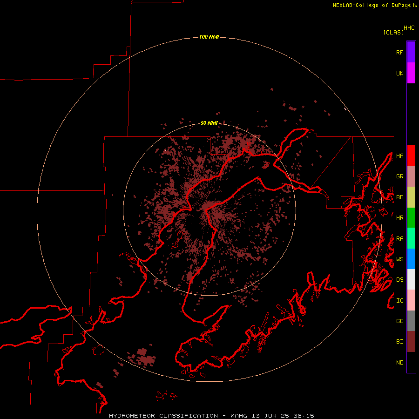
Task: Click the BD legend label
Action: (399, 197)
